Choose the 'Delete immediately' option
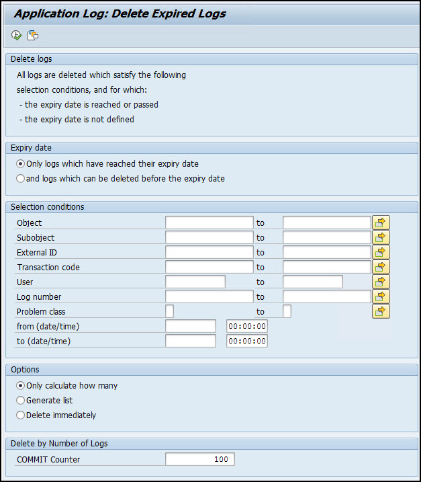 [20, 415]
